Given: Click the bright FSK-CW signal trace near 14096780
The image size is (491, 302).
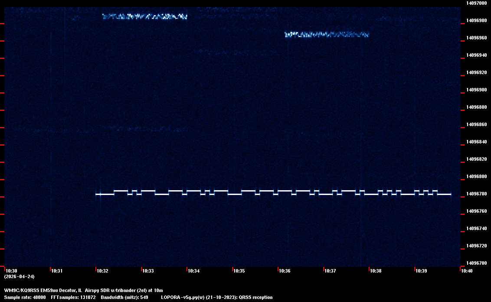Looking at the screenshot, I should click(x=273, y=193).
